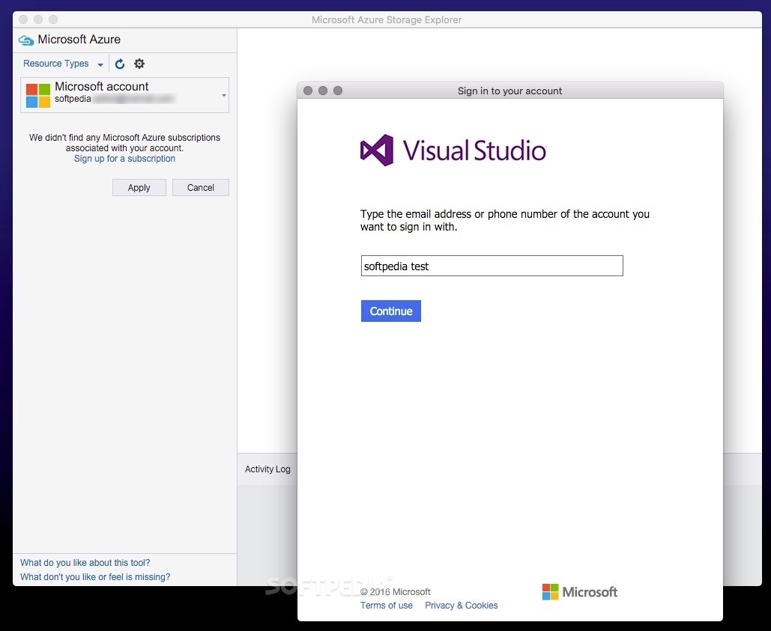Open the Sign up for a subscription link
The height and width of the screenshot is (631, 771).
(124, 158)
